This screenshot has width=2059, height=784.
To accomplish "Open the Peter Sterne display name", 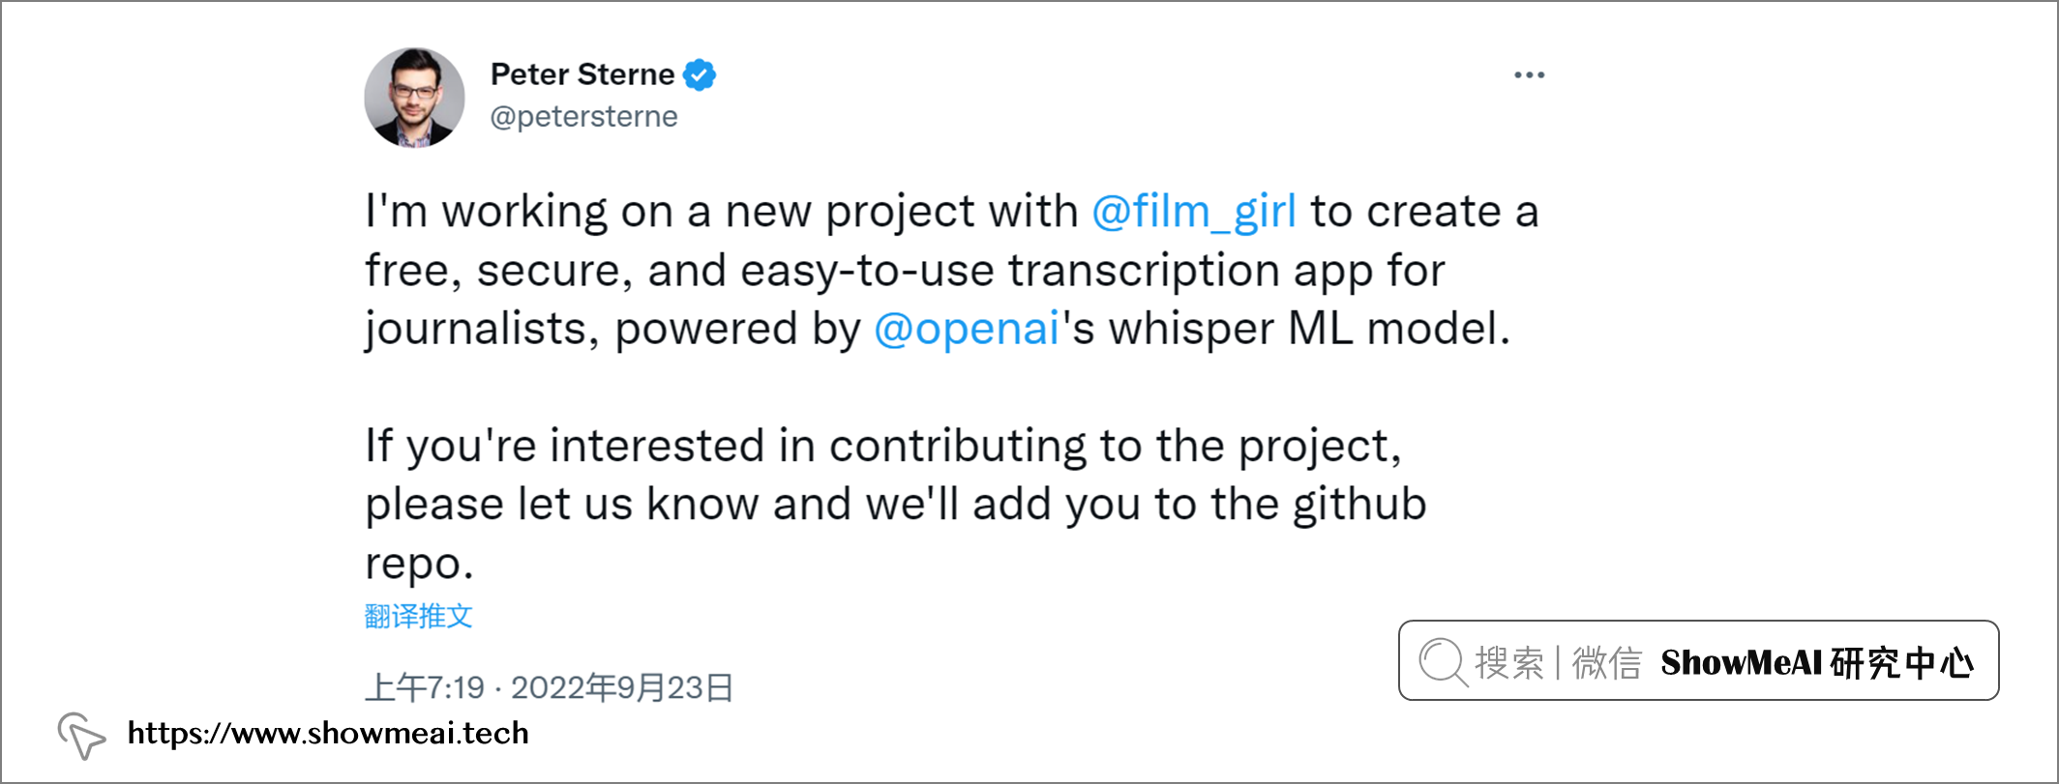I will pos(582,74).
